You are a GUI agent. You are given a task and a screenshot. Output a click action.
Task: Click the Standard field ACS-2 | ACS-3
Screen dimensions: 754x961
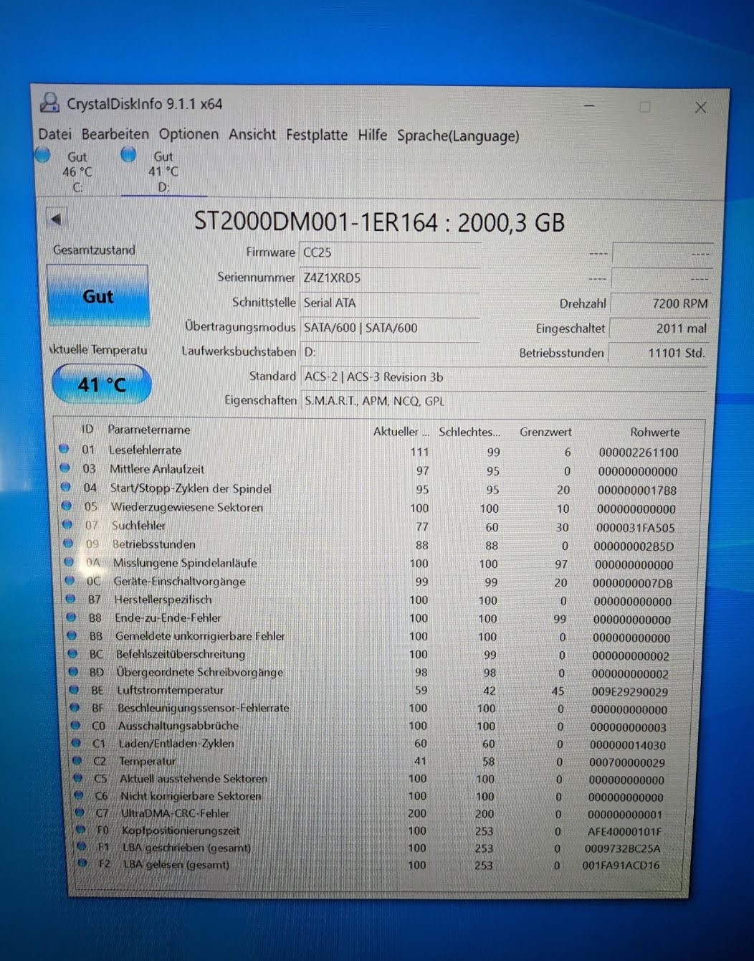coord(504,377)
